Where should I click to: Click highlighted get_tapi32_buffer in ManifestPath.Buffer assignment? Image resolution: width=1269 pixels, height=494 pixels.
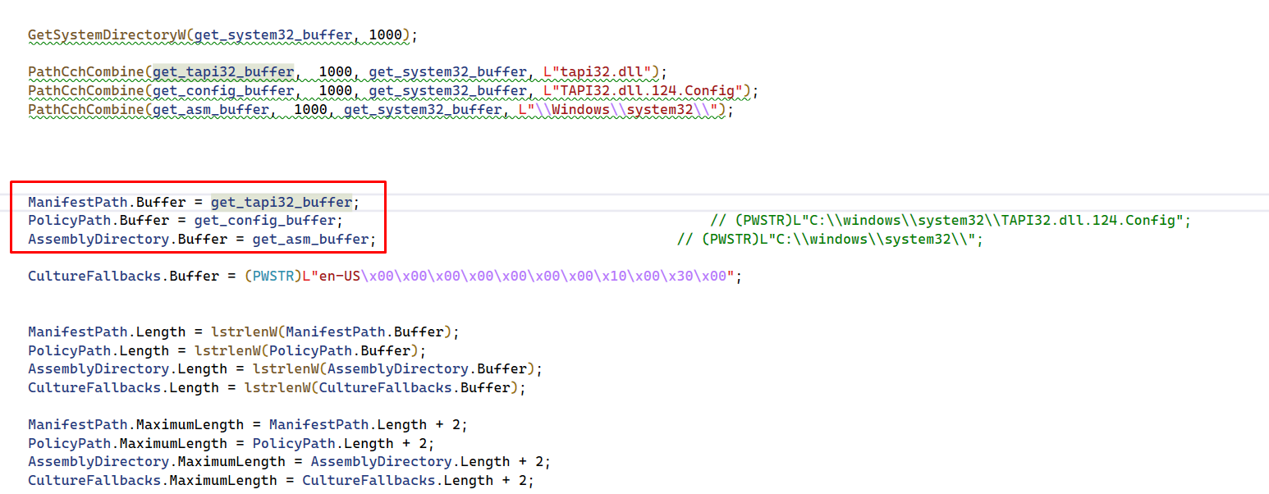click(x=281, y=202)
